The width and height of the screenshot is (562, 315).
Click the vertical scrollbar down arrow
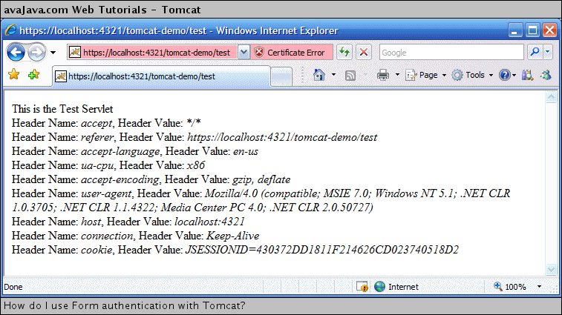tap(551, 269)
